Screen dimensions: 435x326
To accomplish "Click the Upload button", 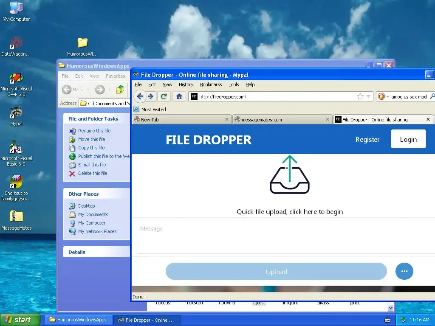I will coord(276,271).
